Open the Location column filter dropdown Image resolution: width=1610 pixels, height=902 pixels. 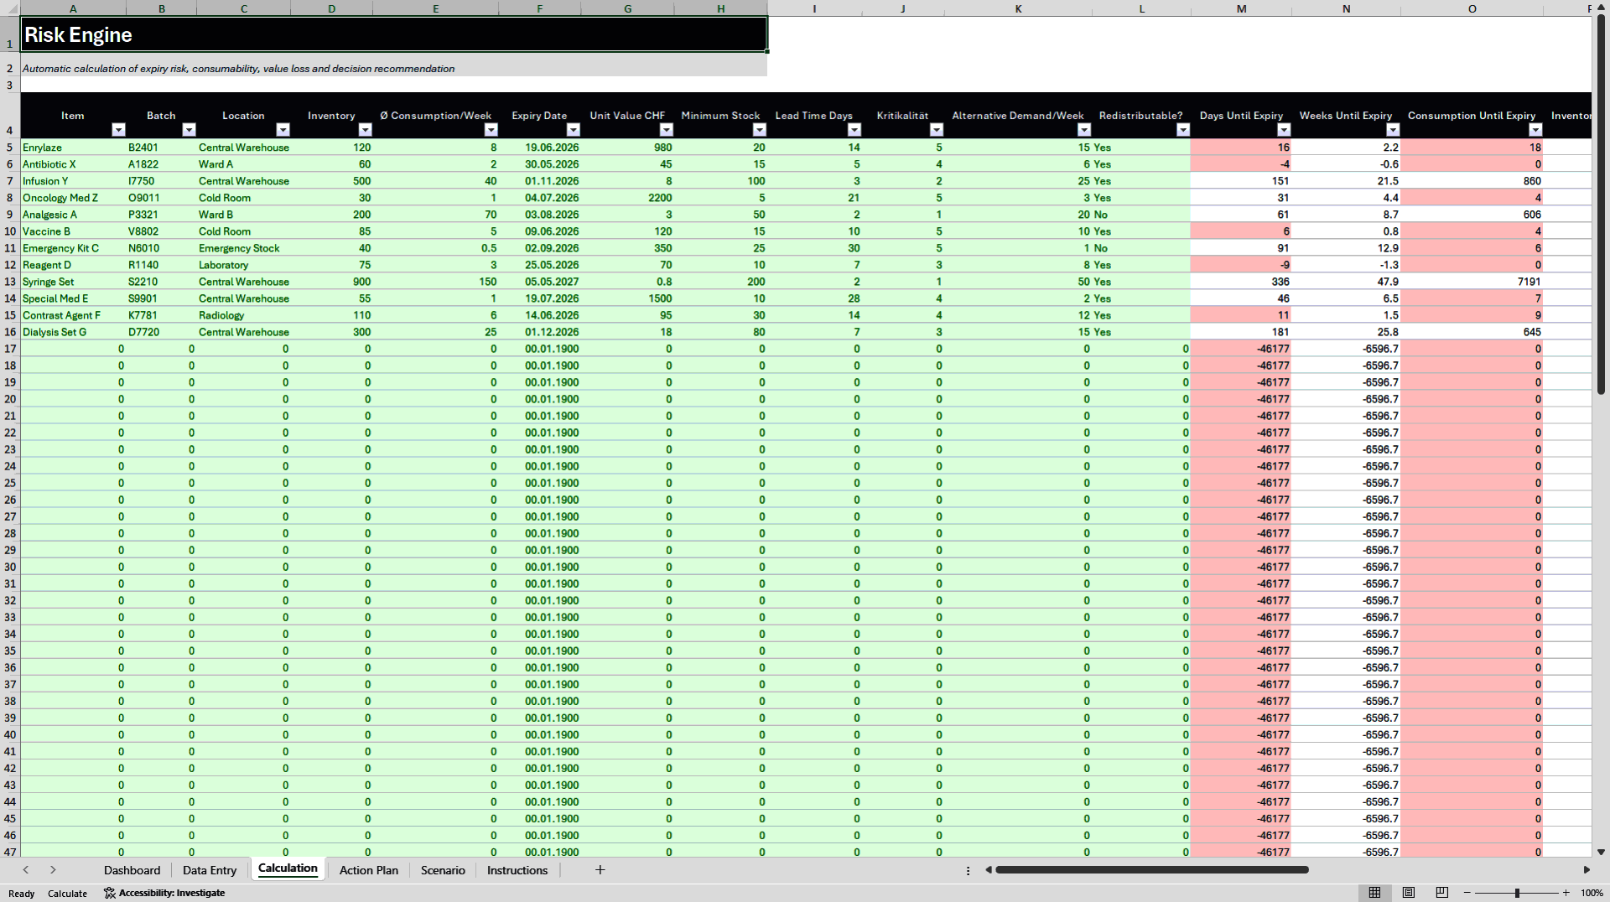pyautogui.click(x=283, y=130)
